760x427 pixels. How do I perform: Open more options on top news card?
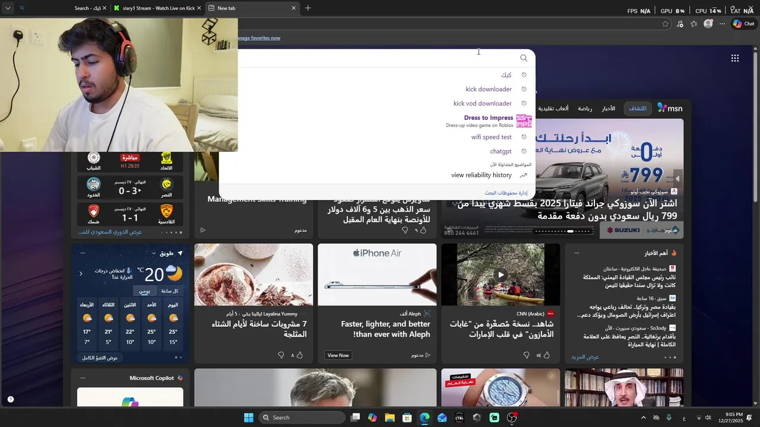(x=576, y=253)
